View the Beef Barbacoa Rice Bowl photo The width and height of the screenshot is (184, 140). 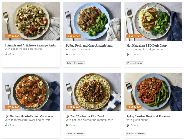[x=92, y=91]
